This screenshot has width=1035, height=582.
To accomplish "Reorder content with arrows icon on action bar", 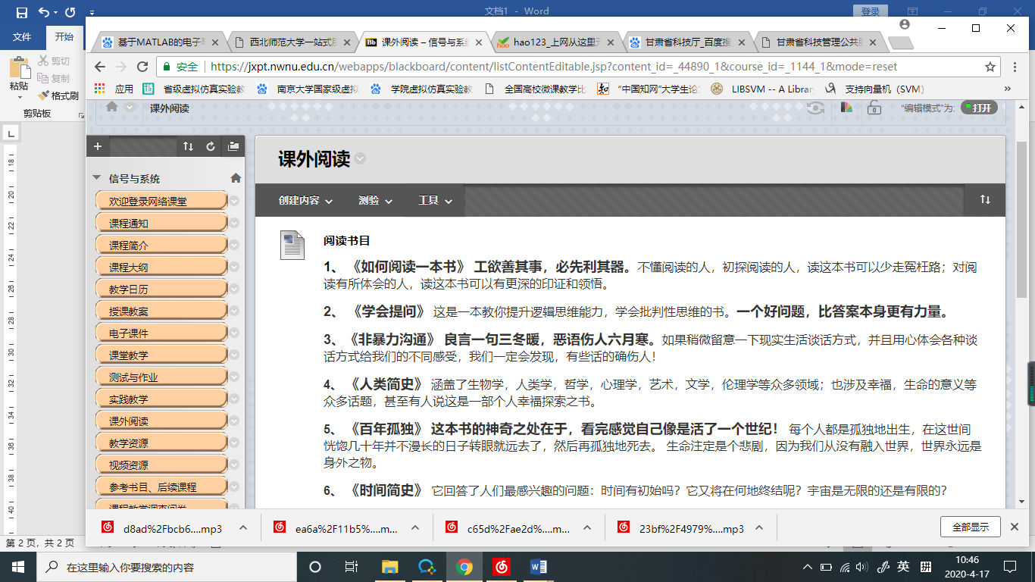I will click(x=985, y=199).
